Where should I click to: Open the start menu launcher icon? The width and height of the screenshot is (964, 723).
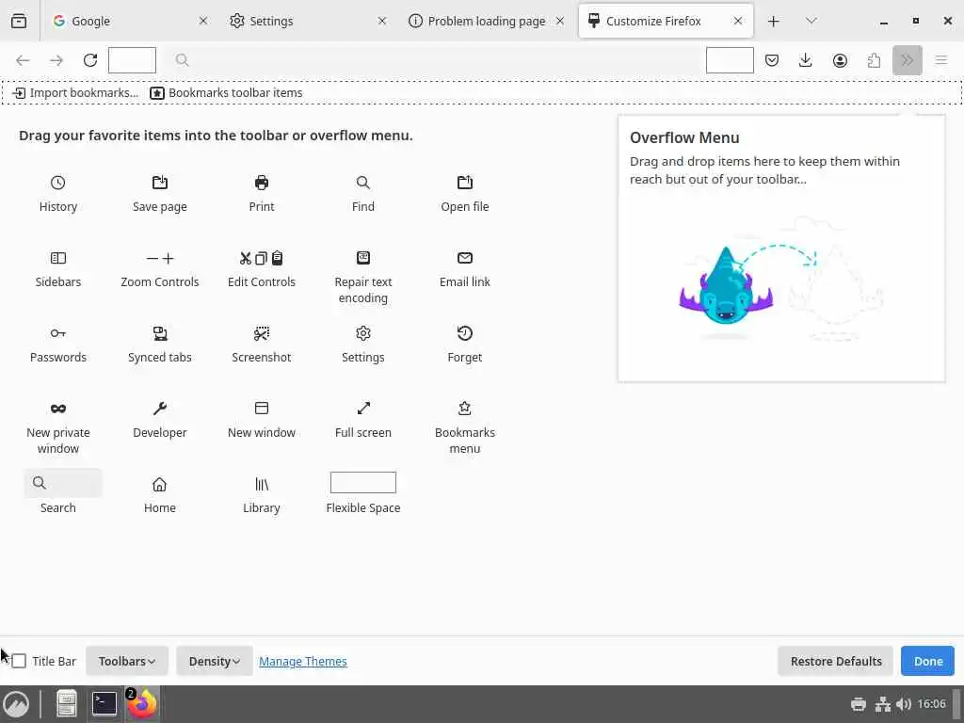click(x=17, y=704)
